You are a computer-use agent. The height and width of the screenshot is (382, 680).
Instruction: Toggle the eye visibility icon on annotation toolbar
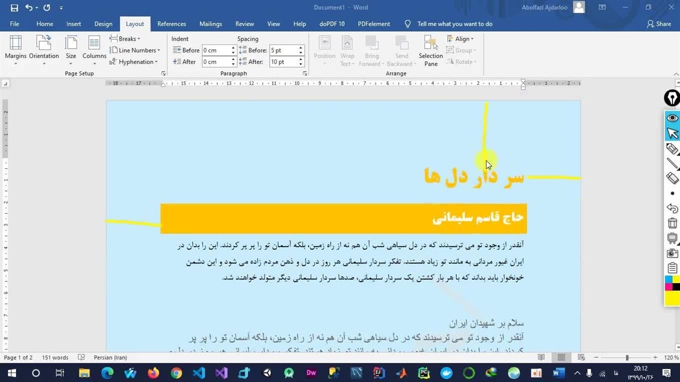[672, 118]
